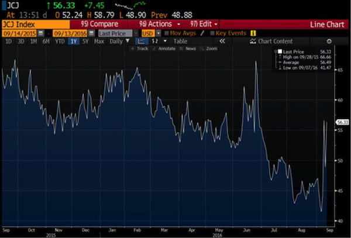The width and height of the screenshot is (351, 238).
Task: Select the 5Y time range
Action: (85, 42)
